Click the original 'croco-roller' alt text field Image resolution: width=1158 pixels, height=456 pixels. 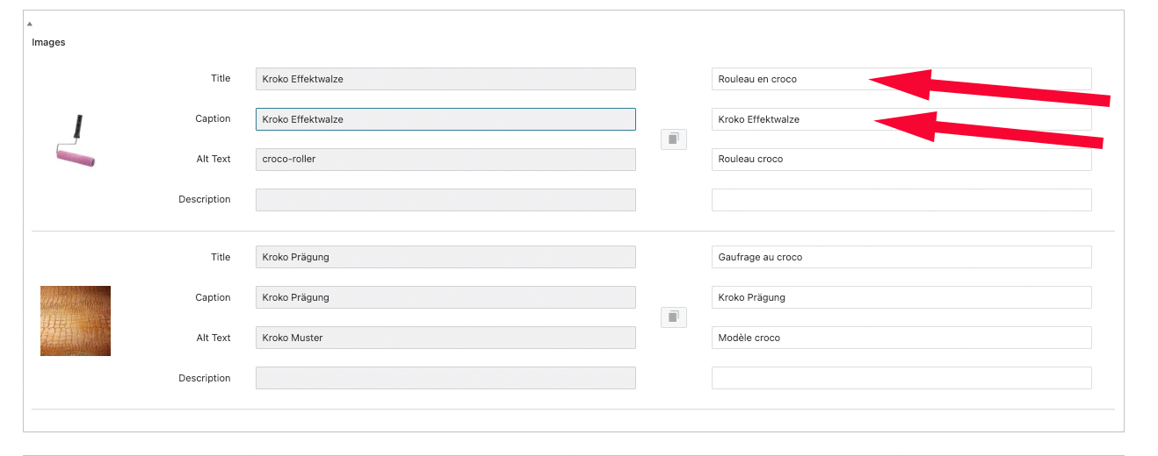(445, 160)
